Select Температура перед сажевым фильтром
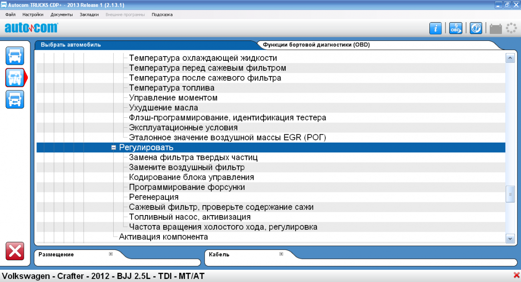The width and height of the screenshot is (521, 282). point(208,68)
